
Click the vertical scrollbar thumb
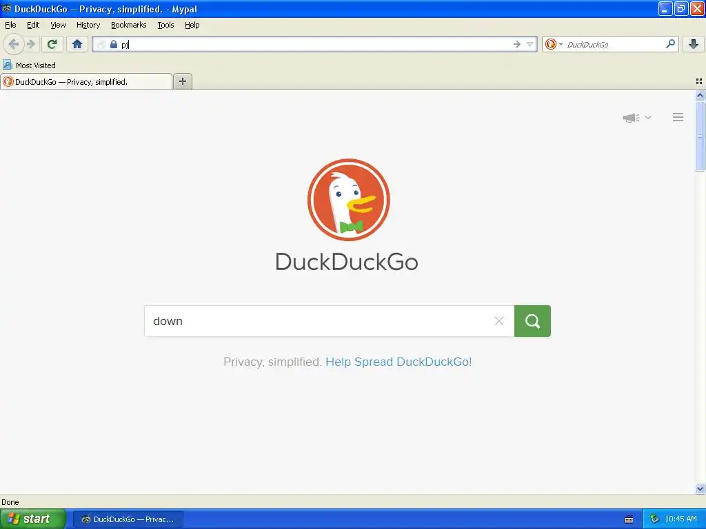coord(700,136)
